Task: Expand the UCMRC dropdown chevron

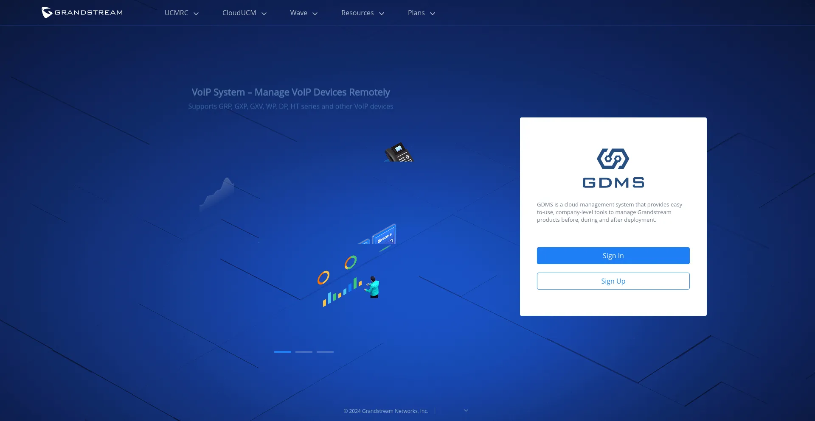Action: point(196,14)
